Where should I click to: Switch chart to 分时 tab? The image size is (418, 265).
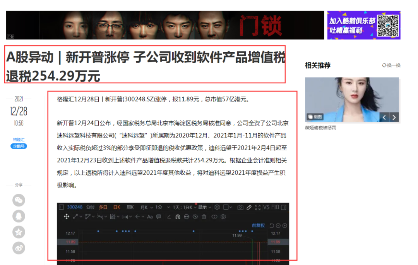point(90,207)
